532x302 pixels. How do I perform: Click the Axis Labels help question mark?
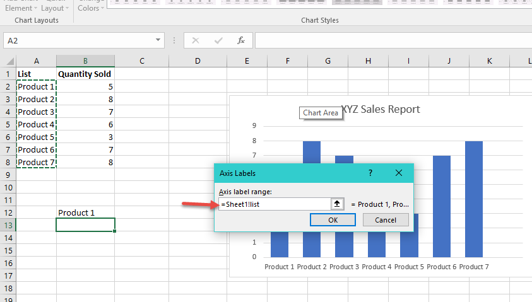370,173
